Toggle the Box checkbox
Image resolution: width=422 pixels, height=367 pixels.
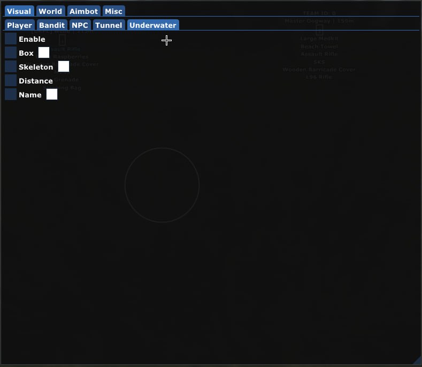(11, 52)
